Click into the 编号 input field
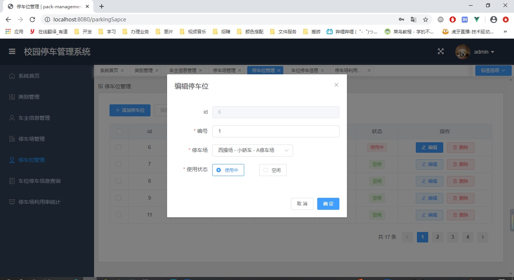Screen dimensions: 514x280 tap(275, 131)
